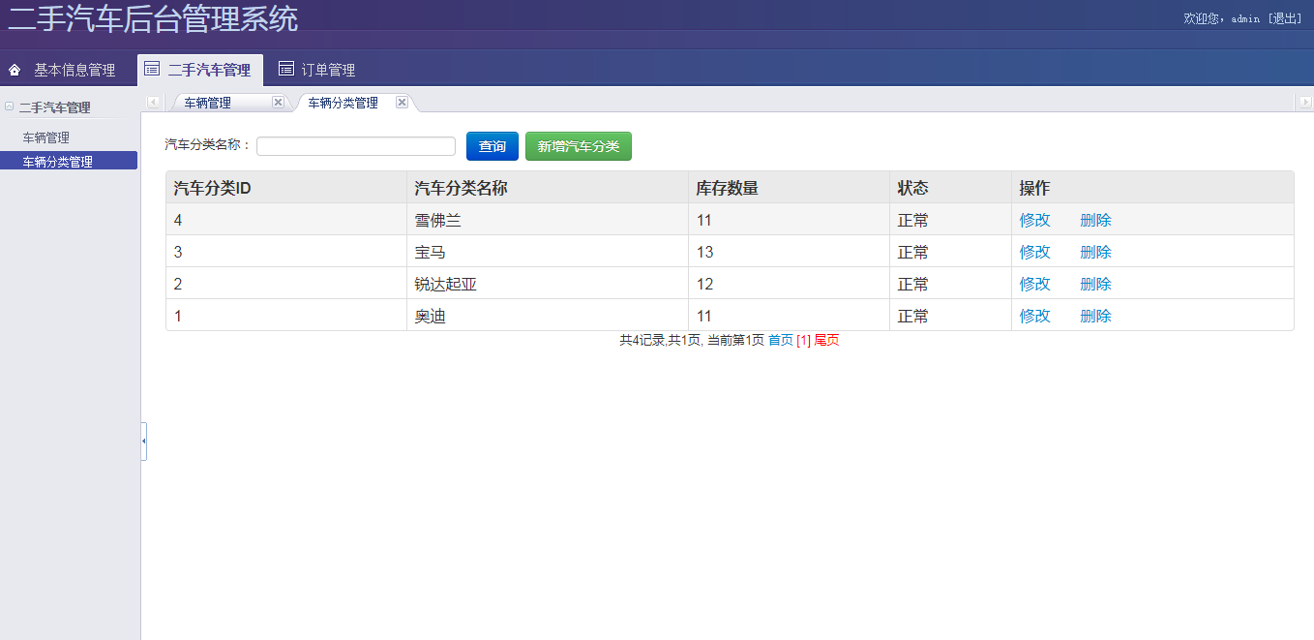
Task: Click the 状态 column header
Action: tap(951, 188)
